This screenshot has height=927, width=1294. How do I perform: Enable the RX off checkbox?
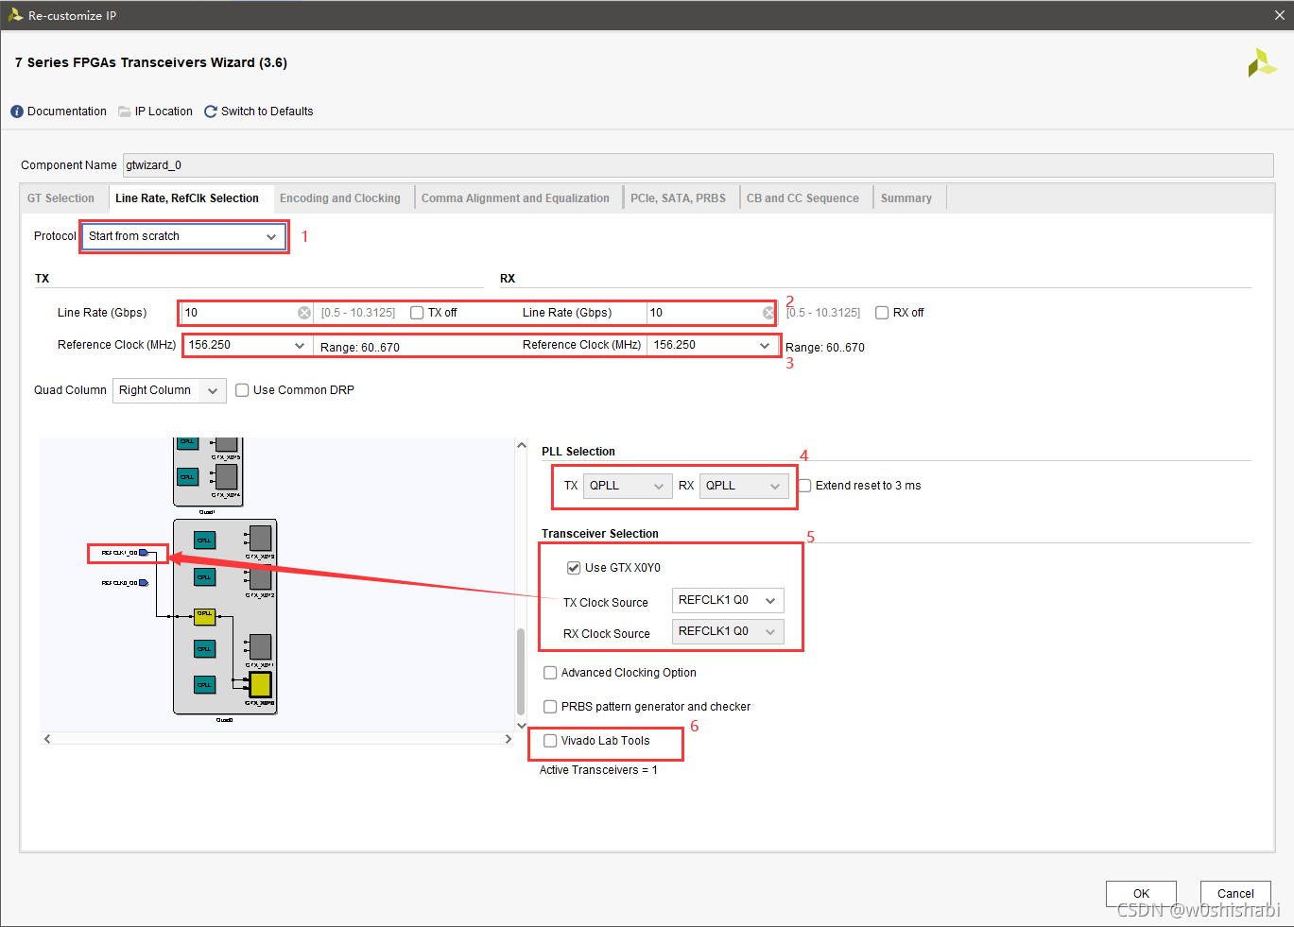coord(882,313)
